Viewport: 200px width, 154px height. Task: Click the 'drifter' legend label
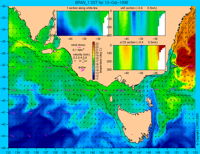pyautogui.click(x=82, y=67)
